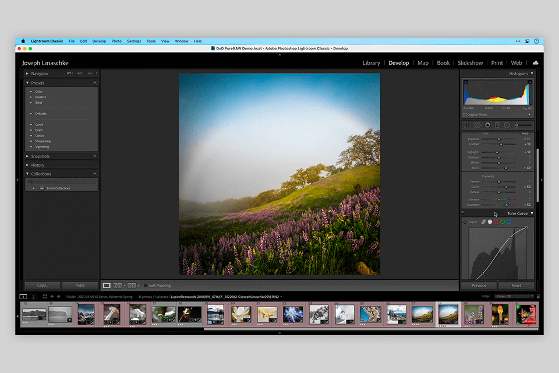Toggle shadow clipping indicator in histogram
This screenshot has width=559, height=373.
[465, 82]
